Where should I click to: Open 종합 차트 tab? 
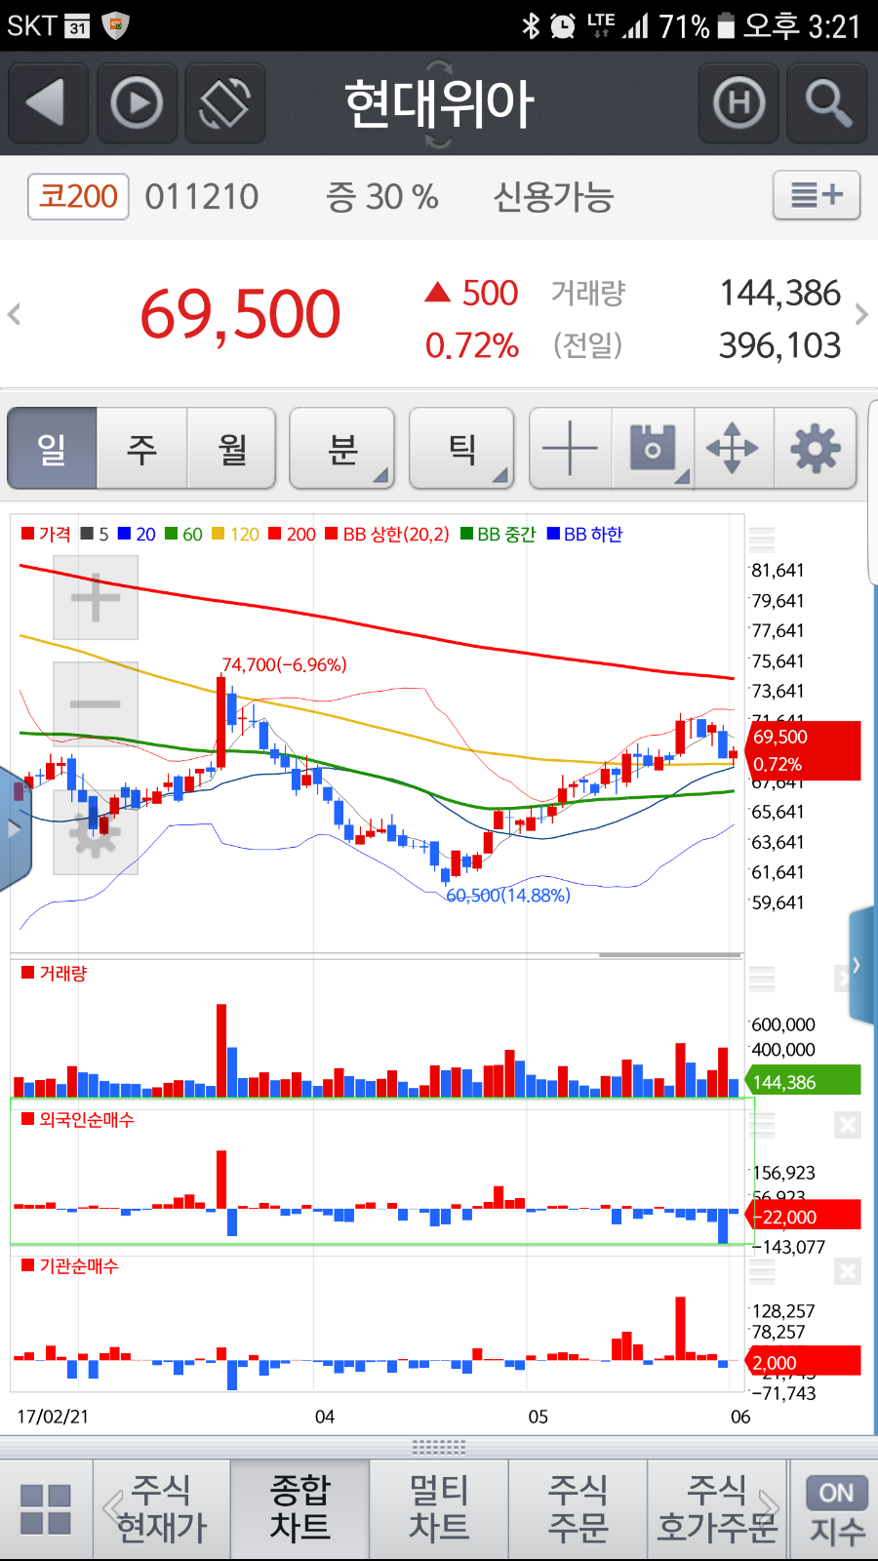pos(300,1509)
